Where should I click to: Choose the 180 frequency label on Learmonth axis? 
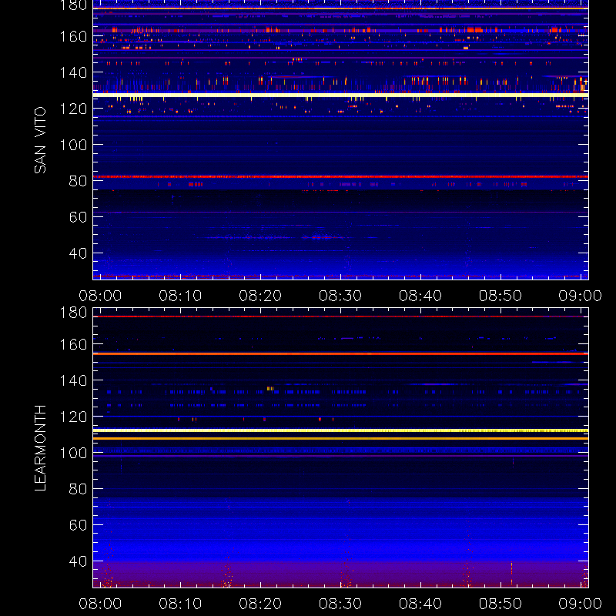73,313
